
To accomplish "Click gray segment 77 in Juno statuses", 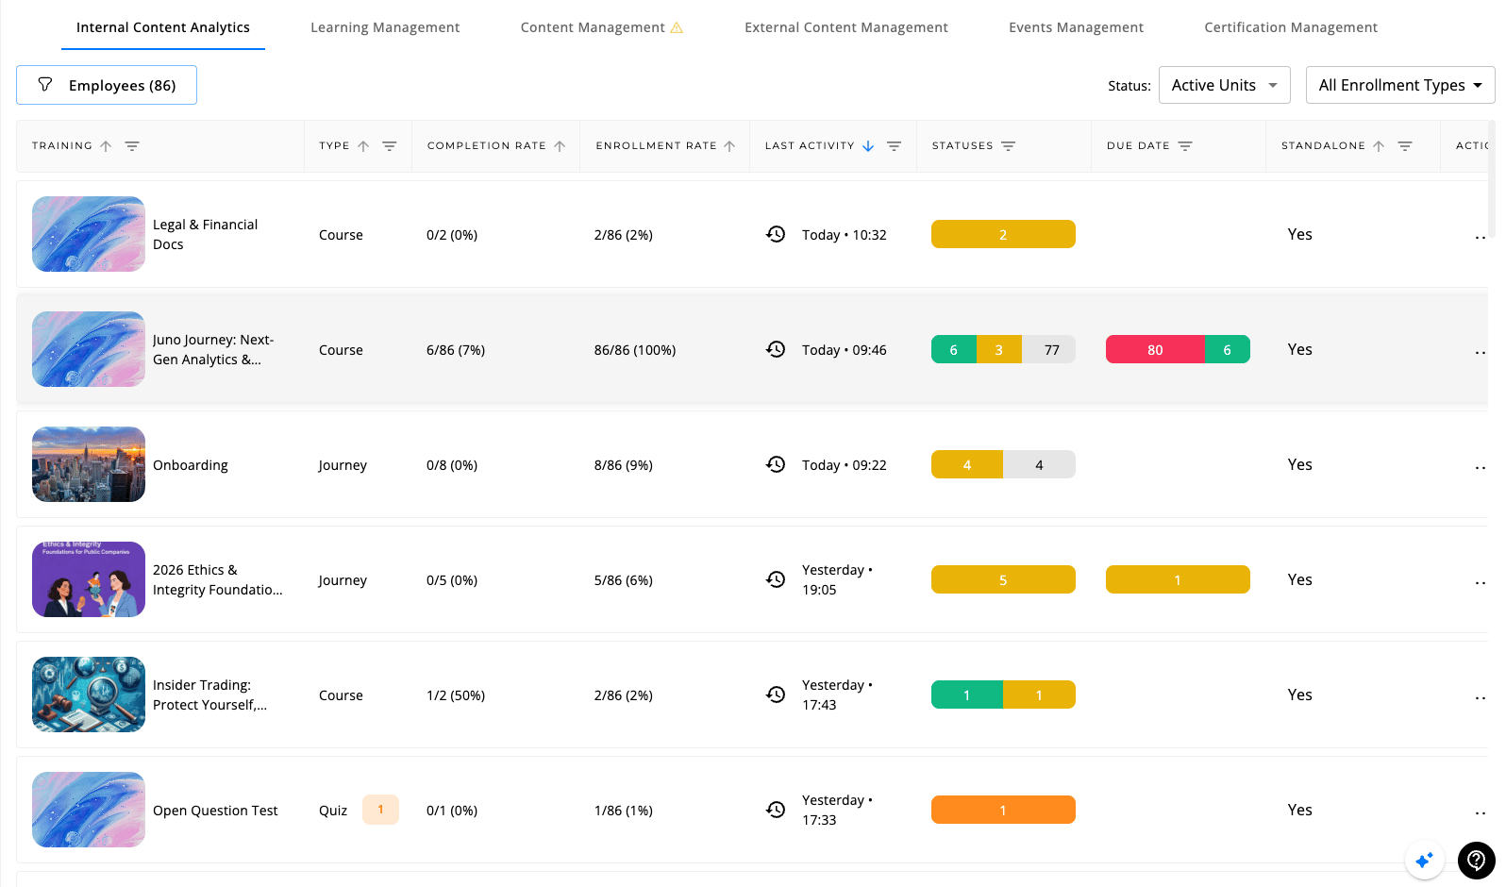I will pyautogui.click(x=1049, y=349).
